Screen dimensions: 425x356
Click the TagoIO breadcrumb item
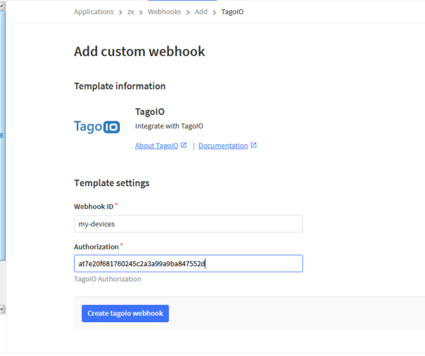point(232,12)
